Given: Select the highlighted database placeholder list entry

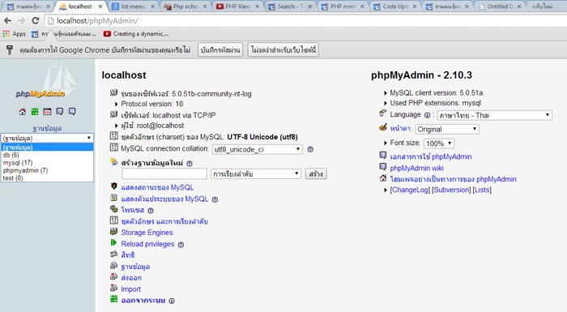Looking at the screenshot, I should (47, 147).
